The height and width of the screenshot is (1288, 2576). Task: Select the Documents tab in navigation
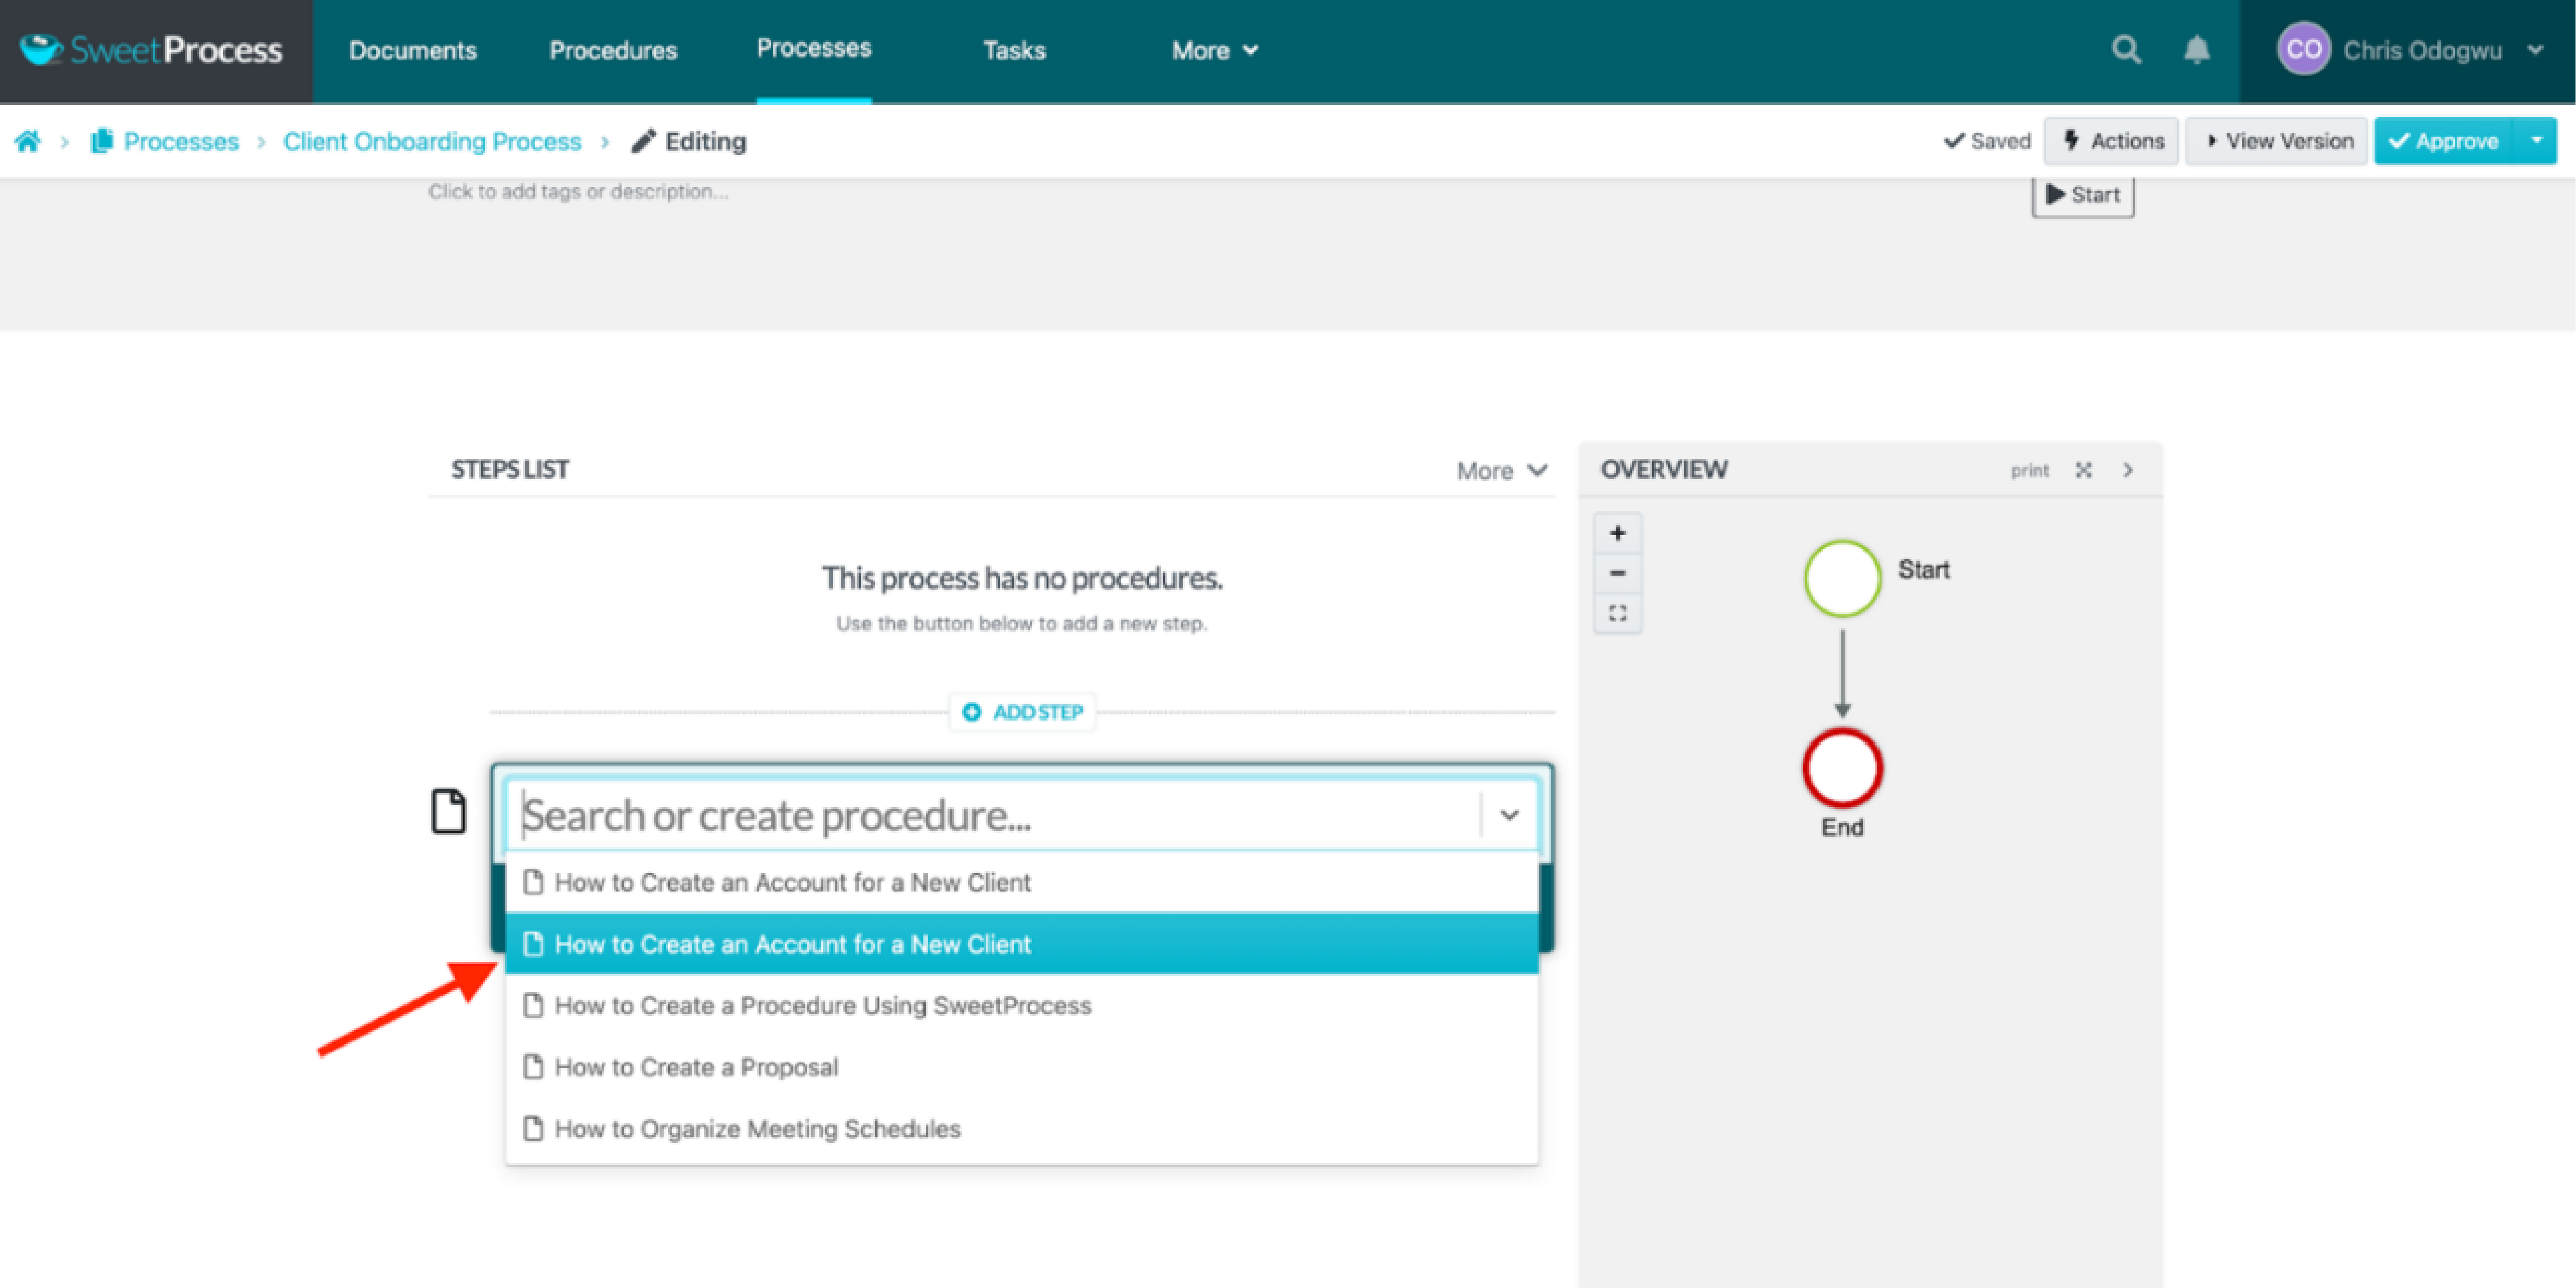[412, 49]
